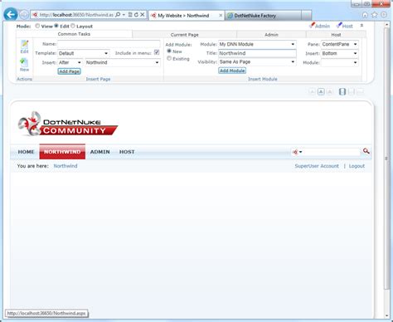The image size is (393, 322).
Task: Click the search magnifier in the address bar
Action: pos(118,15)
